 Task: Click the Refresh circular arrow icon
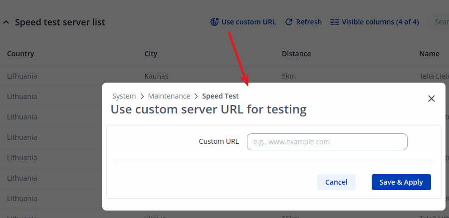click(288, 22)
